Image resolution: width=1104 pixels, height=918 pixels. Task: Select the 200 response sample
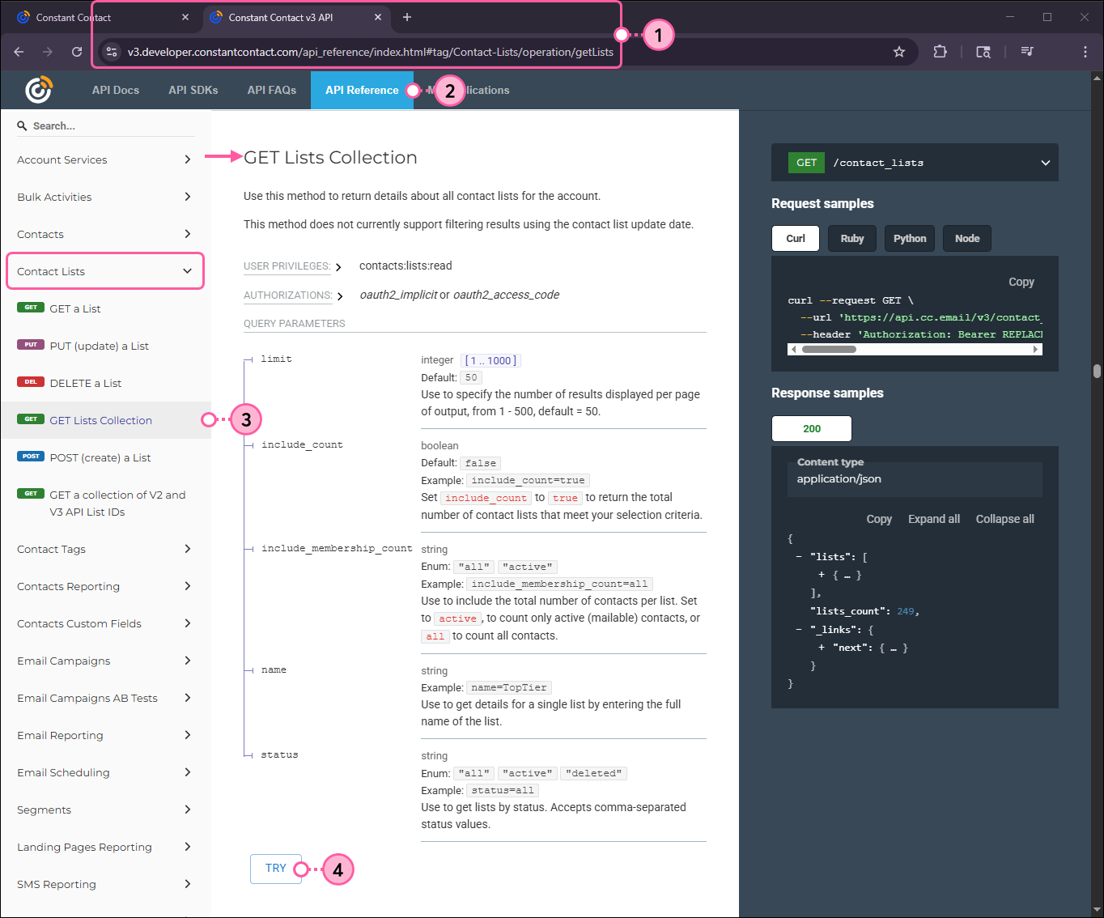point(812,428)
